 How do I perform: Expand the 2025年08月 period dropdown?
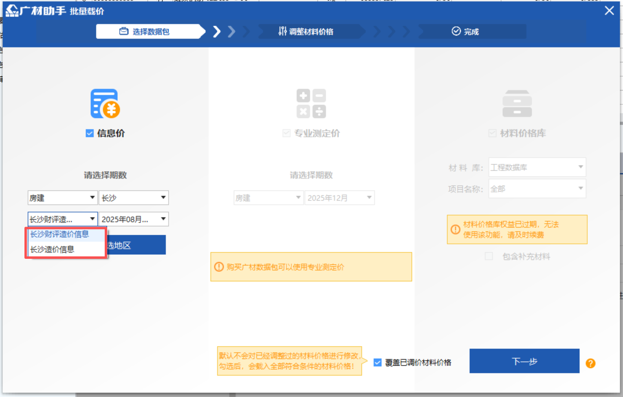[x=133, y=219]
